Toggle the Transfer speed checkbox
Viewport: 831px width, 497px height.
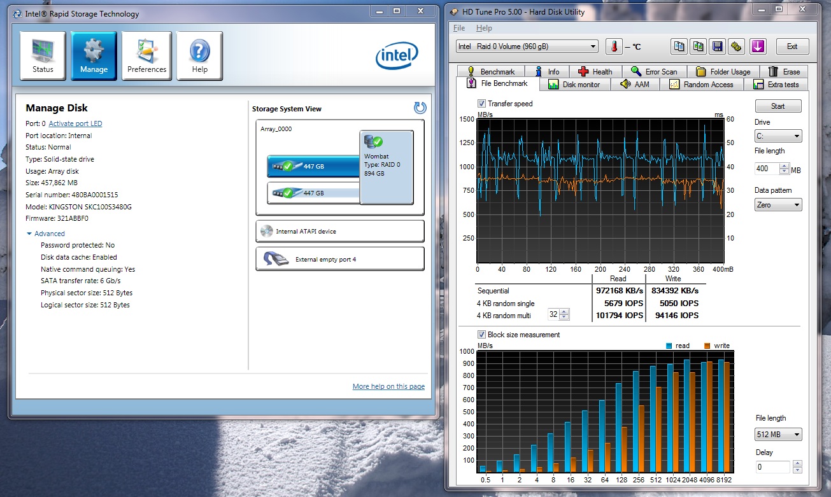(481, 104)
